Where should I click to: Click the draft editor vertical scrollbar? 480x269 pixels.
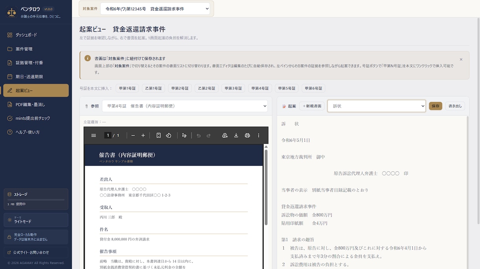click(467, 192)
